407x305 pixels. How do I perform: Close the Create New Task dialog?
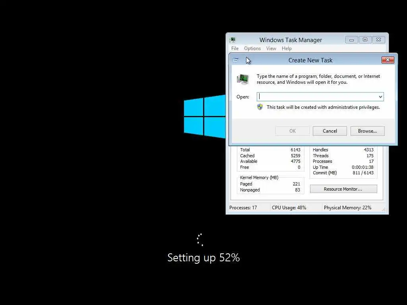388,60
